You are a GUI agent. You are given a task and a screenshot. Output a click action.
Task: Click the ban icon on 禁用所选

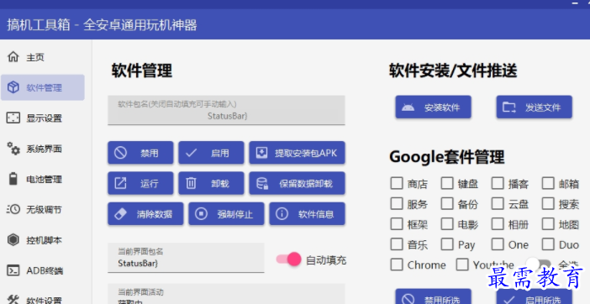pyautogui.click(x=408, y=299)
